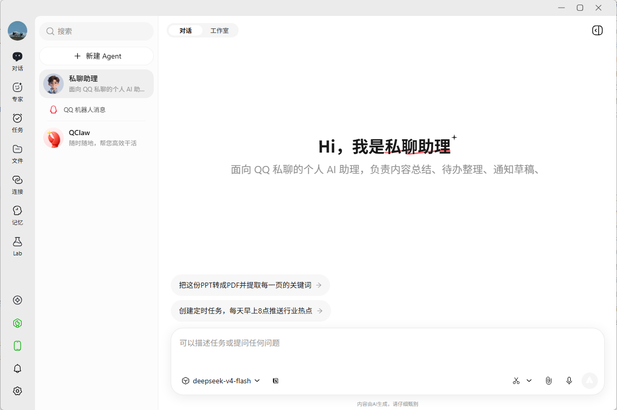Viewport: 617px width, 410px height.
Task: Click the scissors tool icon
Action: coord(516,381)
